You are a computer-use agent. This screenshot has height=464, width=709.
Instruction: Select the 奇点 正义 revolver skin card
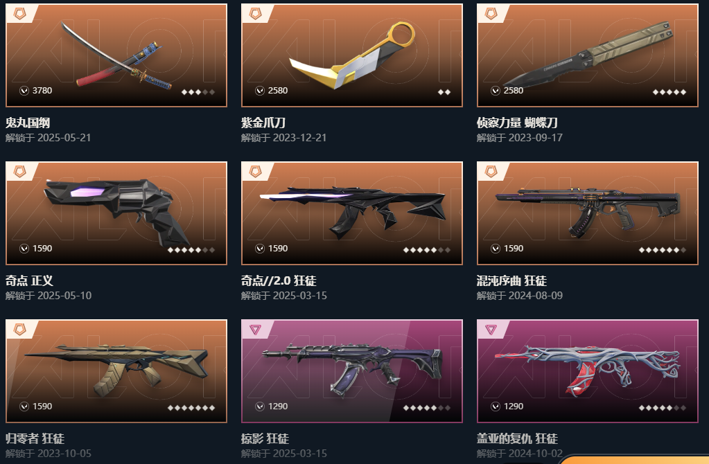pos(116,213)
